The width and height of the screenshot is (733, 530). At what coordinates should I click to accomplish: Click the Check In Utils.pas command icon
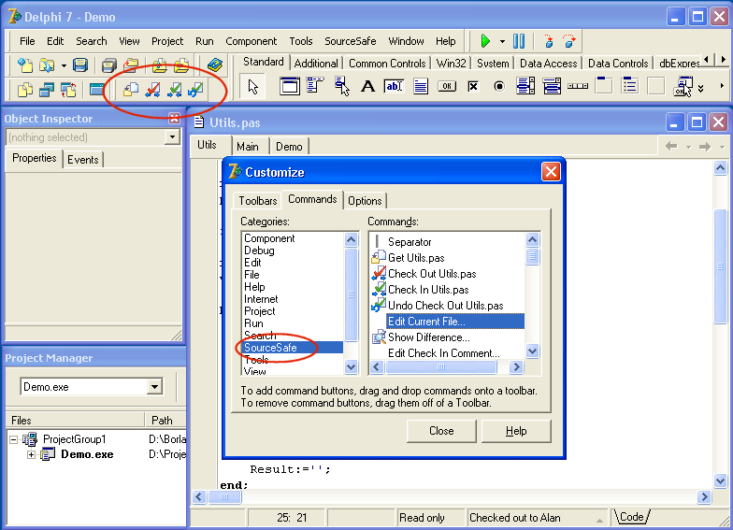[x=379, y=290]
